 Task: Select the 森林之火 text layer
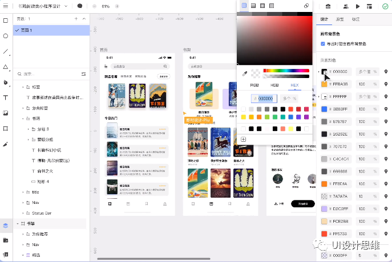click(x=45, y=171)
